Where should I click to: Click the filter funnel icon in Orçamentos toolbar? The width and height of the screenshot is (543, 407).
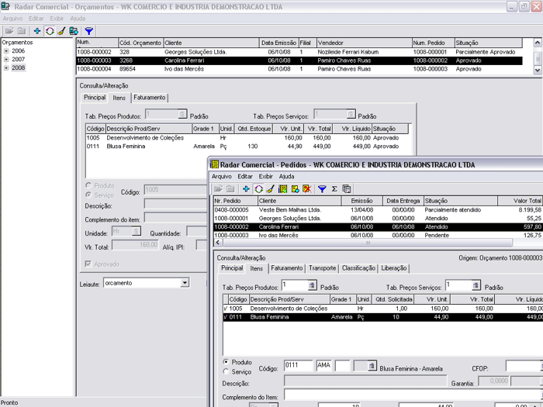click(89, 31)
